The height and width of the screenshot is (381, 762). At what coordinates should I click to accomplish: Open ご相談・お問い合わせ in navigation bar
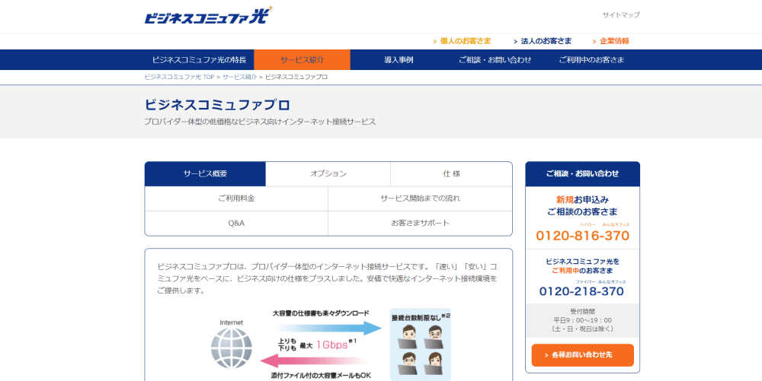pyautogui.click(x=495, y=59)
